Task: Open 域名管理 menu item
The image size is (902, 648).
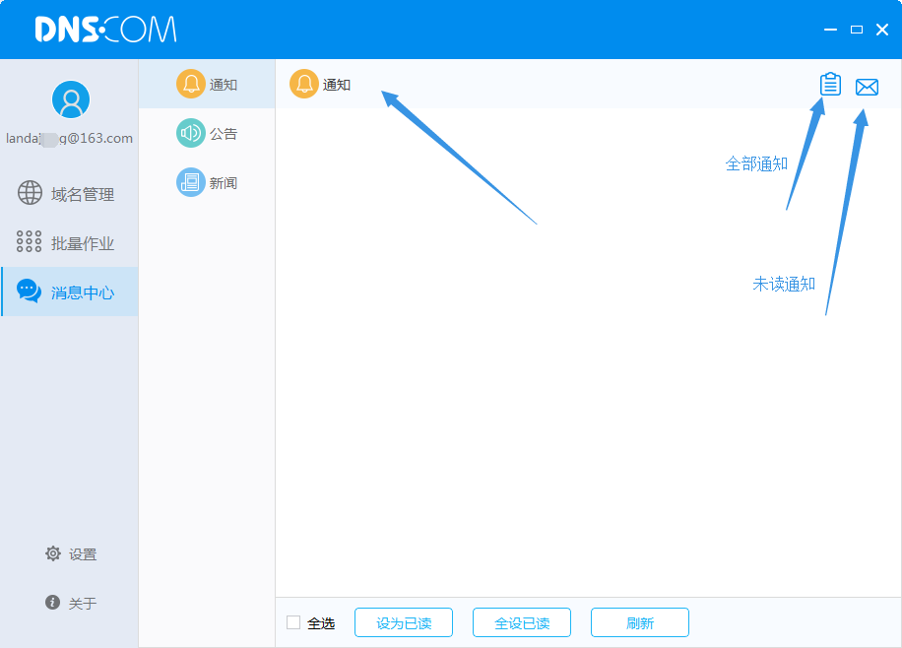Action: (83, 195)
